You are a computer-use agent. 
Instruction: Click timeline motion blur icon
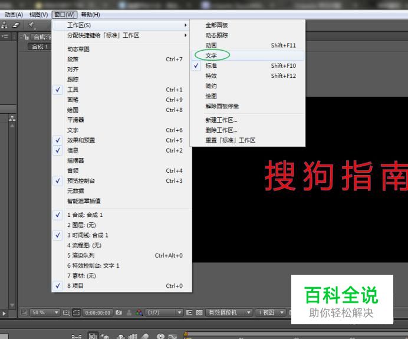(x=145, y=337)
